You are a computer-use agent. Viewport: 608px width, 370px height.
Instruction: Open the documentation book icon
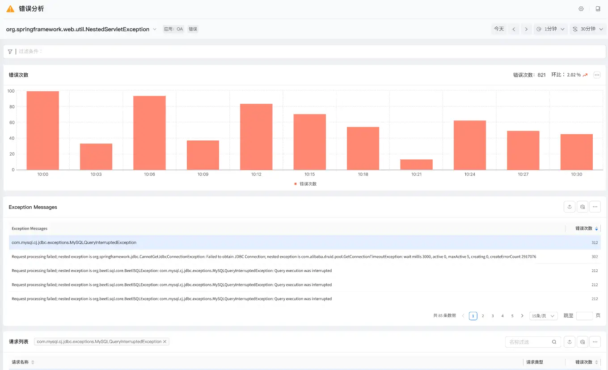[598, 9]
